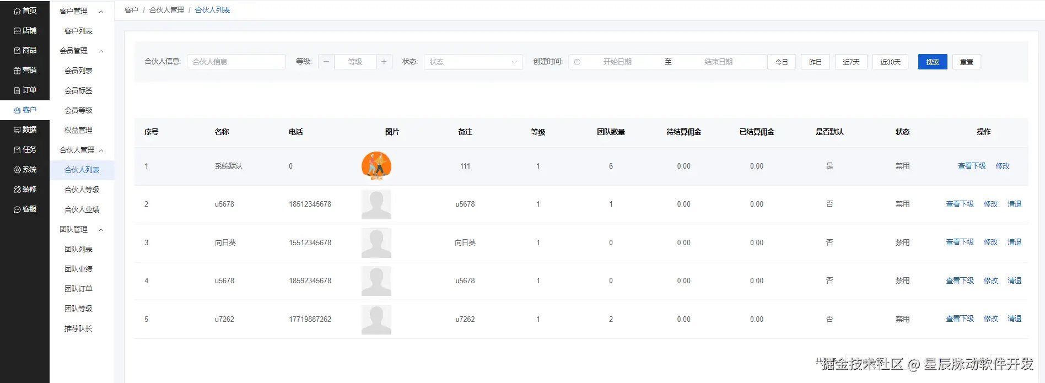Click the 搜索 search button
The width and height of the screenshot is (1045, 383).
click(x=933, y=62)
